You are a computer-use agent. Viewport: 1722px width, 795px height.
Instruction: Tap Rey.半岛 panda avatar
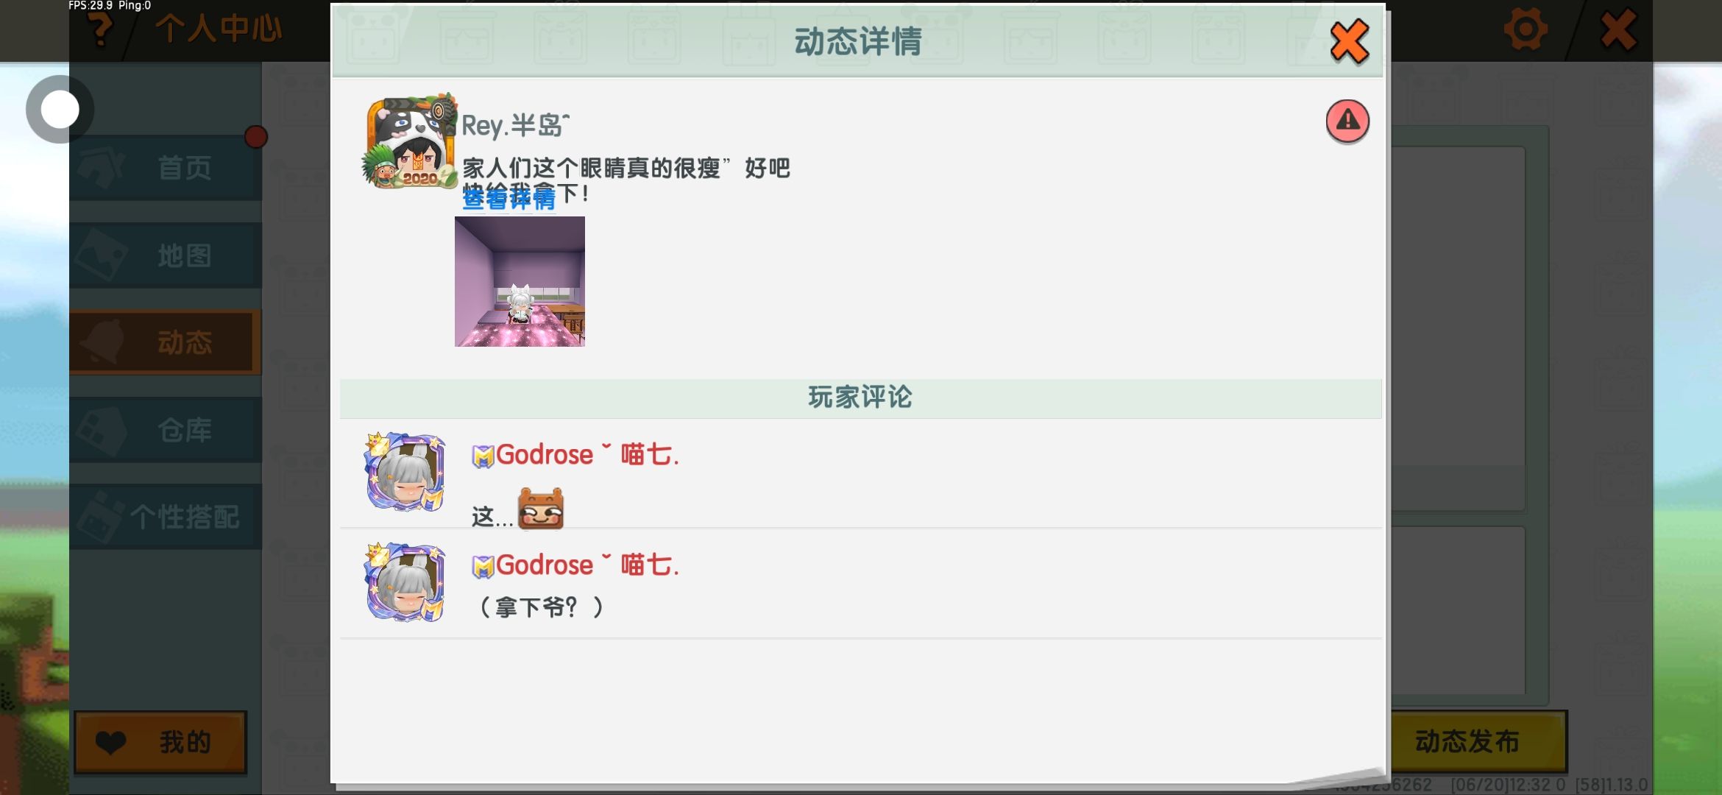(x=409, y=141)
